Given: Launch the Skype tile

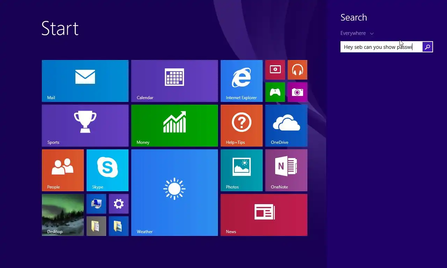Looking at the screenshot, I should click(x=108, y=170).
